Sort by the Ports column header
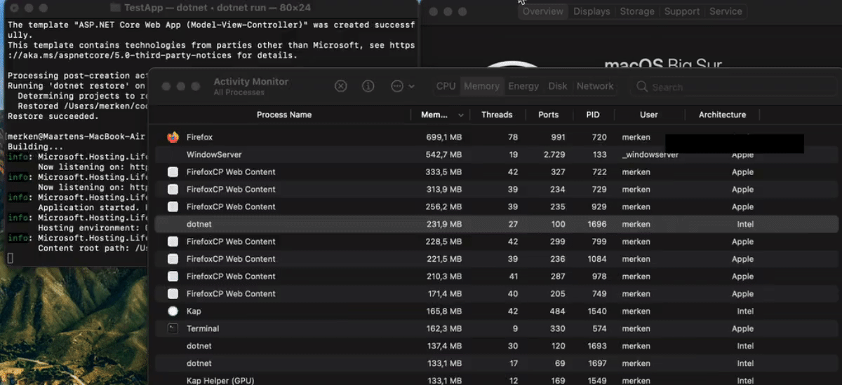The height and width of the screenshot is (385, 842). (549, 115)
